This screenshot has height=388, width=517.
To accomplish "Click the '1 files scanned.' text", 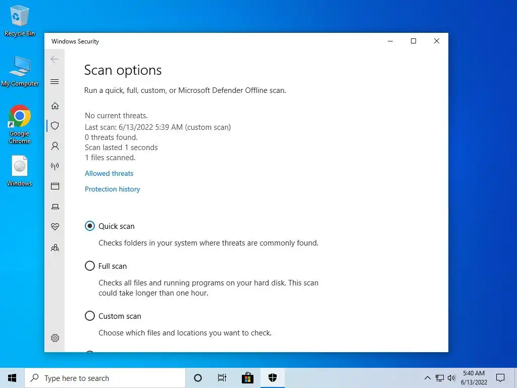I will click(x=110, y=158).
